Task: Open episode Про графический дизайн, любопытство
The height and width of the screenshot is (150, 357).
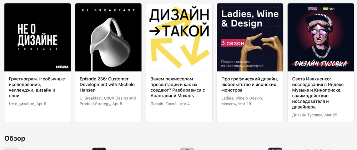Action: tap(250, 84)
